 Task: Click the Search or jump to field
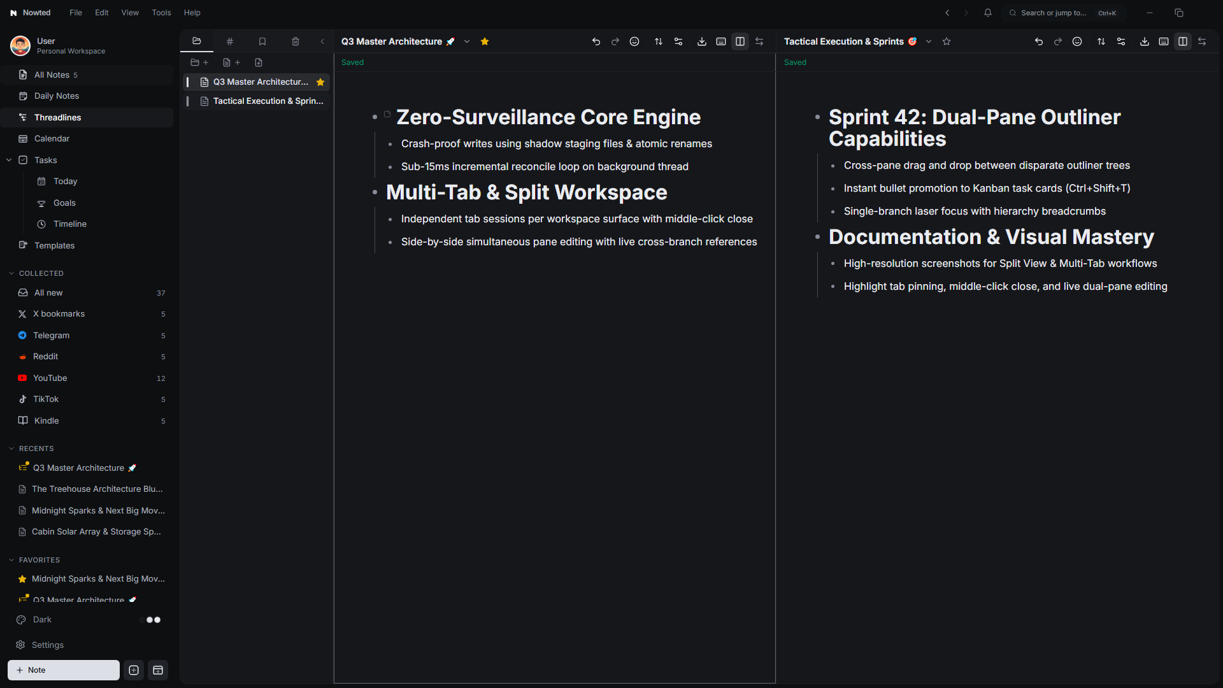pos(1064,13)
